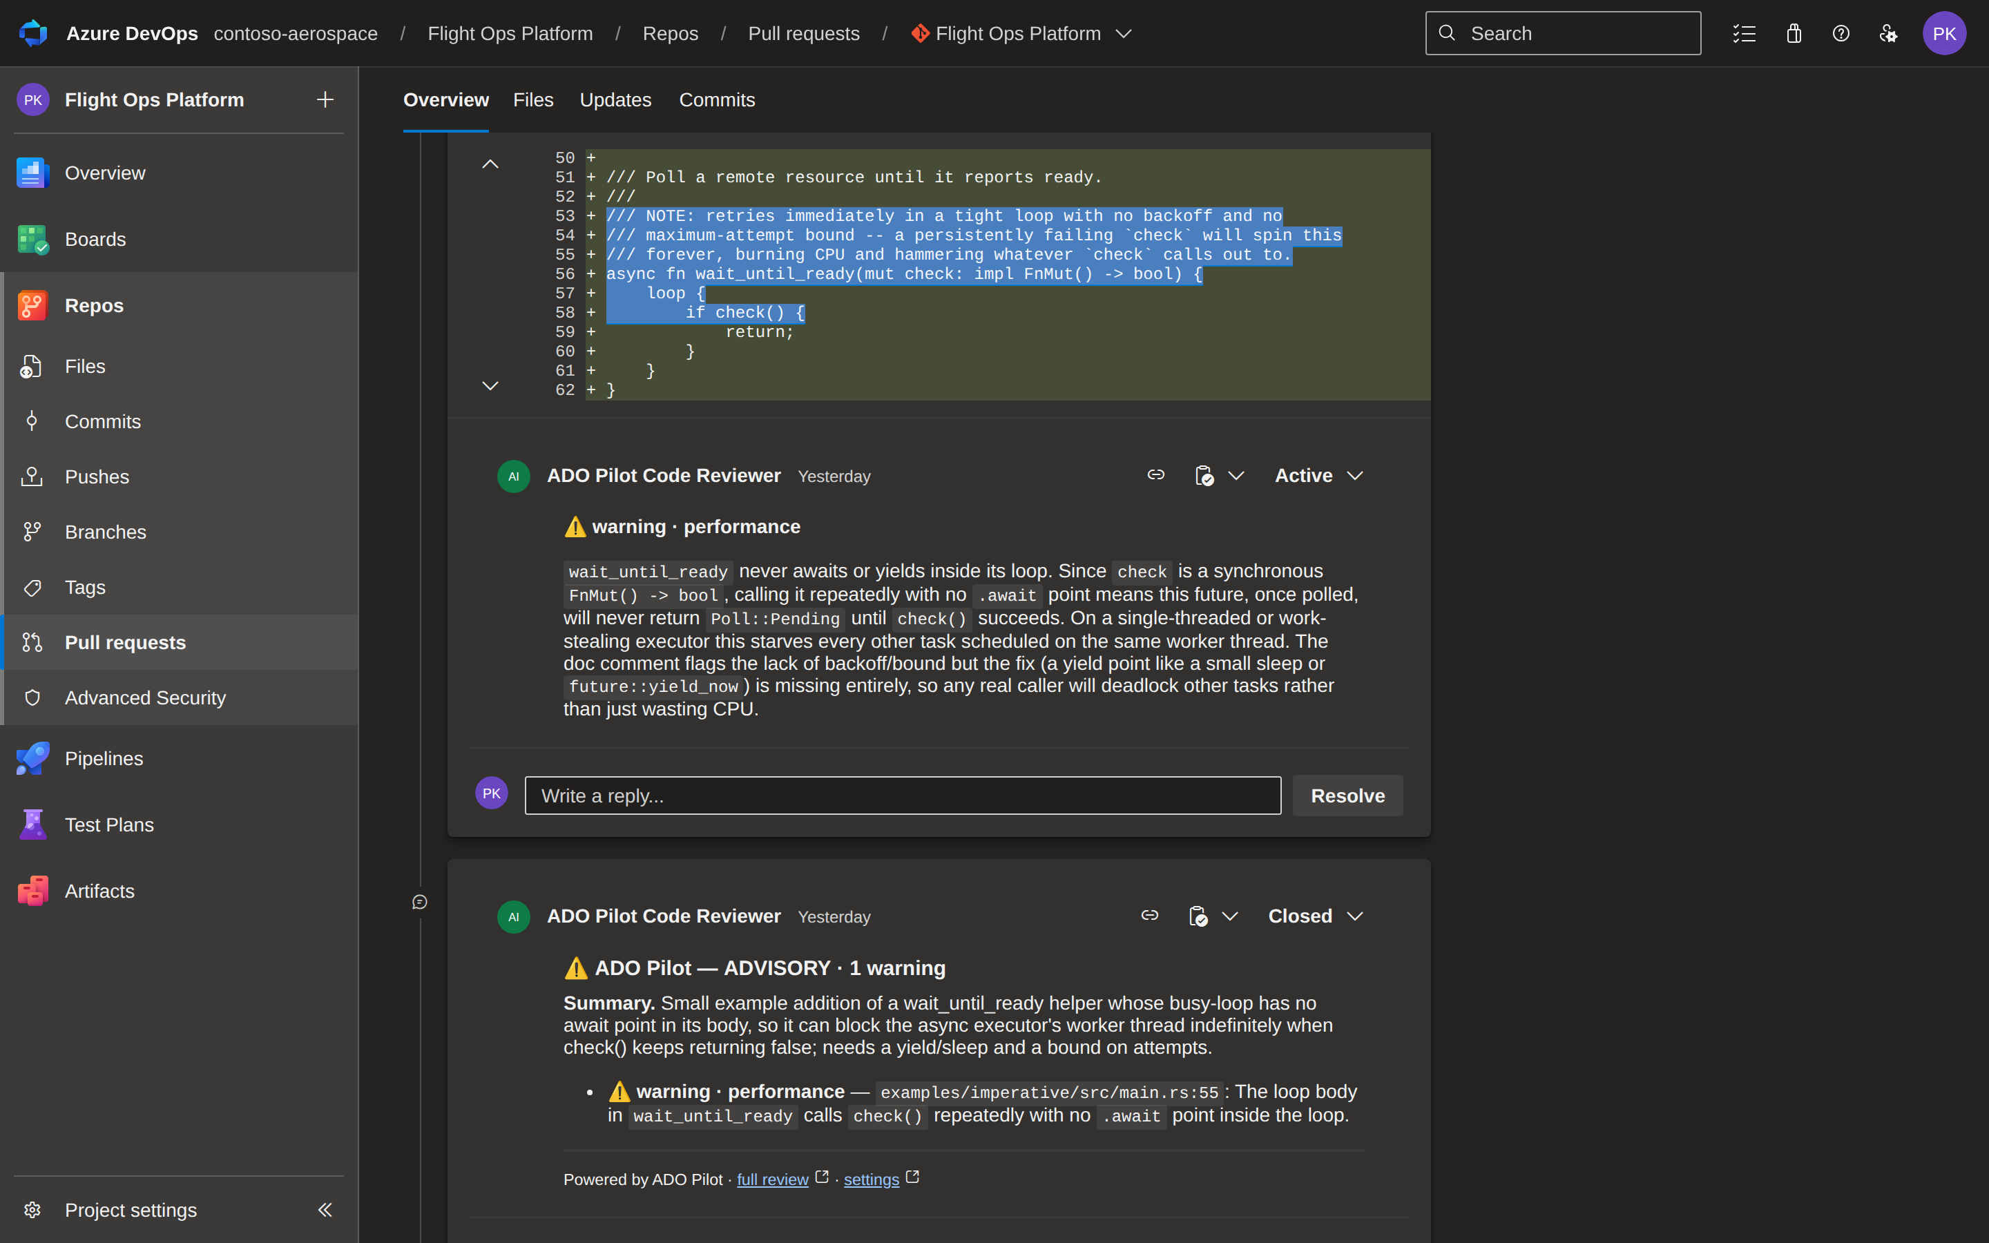The height and width of the screenshot is (1243, 1989).
Task: Copy link to the Active comment thread
Action: [x=1155, y=475]
